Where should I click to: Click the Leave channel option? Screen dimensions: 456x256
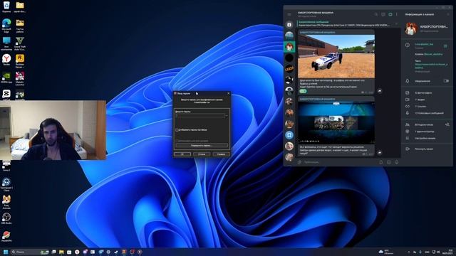(x=427, y=149)
